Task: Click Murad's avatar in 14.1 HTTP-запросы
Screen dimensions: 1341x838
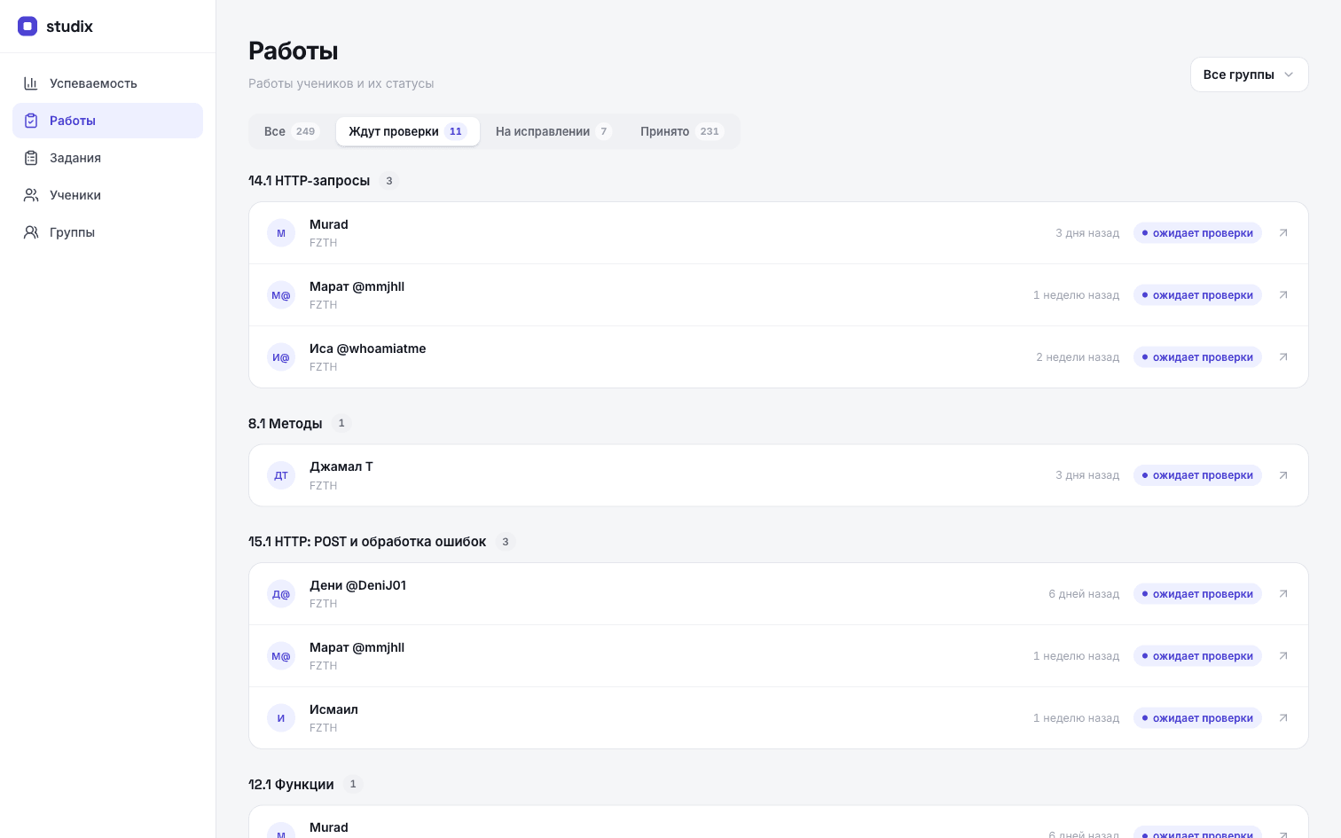Action: (x=281, y=233)
